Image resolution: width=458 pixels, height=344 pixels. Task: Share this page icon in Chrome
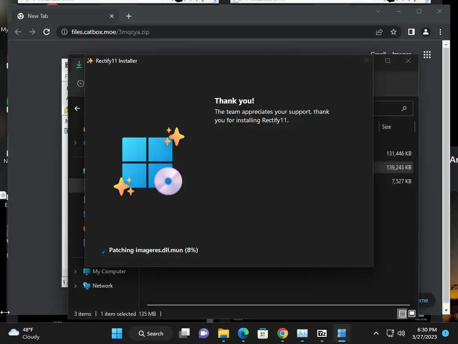(379, 32)
